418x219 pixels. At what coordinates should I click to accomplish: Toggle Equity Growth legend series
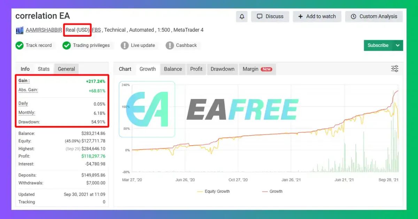pos(213,191)
